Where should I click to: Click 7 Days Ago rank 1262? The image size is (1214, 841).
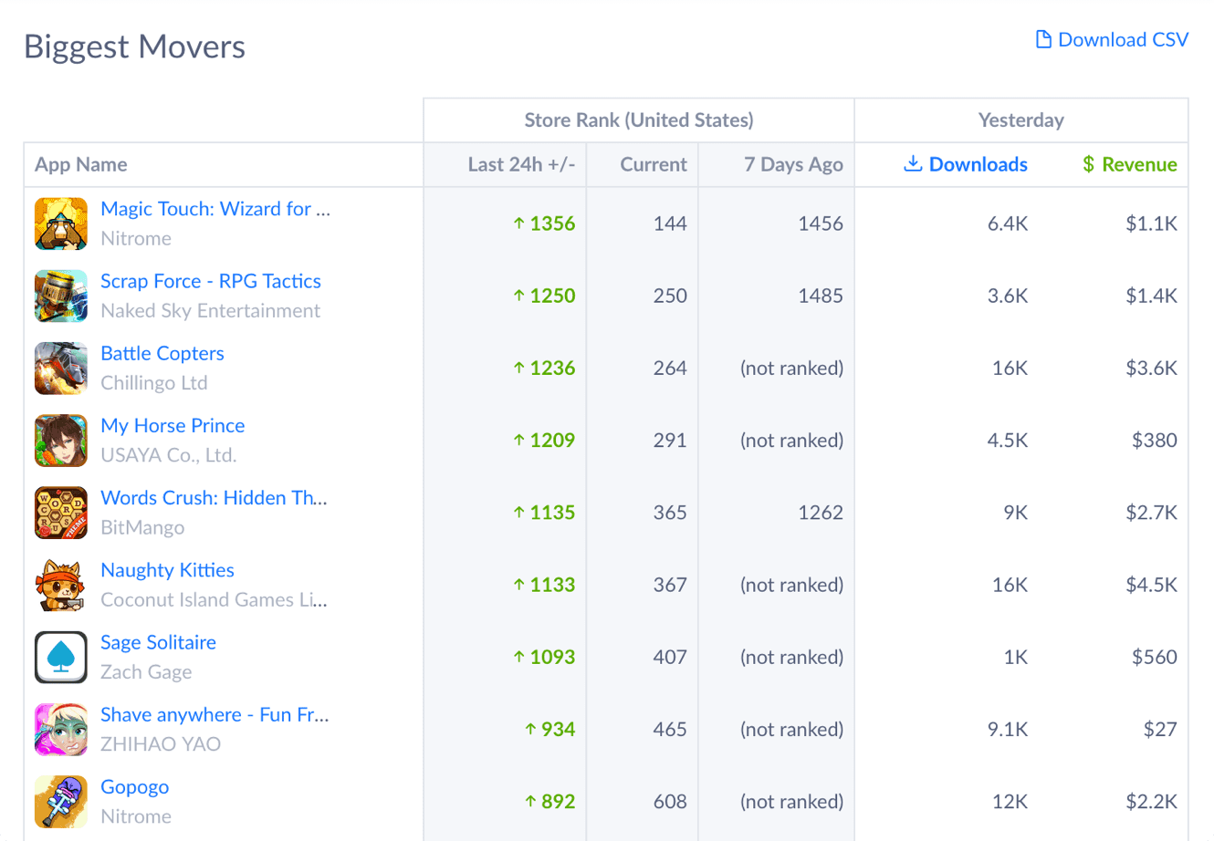tap(821, 513)
